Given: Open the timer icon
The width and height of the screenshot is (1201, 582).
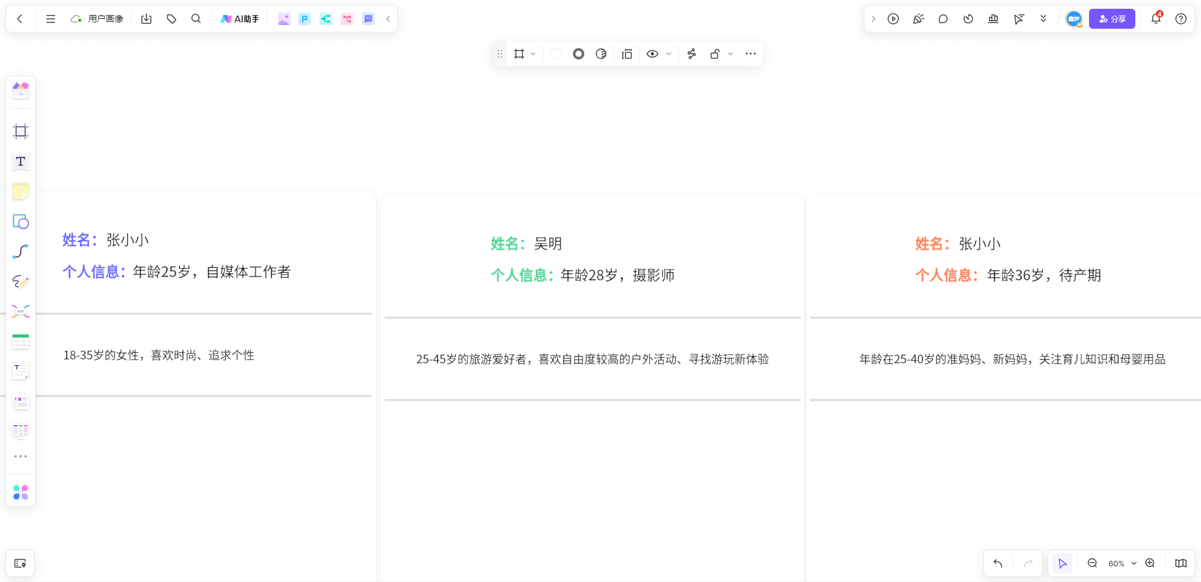Looking at the screenshot, I should 968,19.
